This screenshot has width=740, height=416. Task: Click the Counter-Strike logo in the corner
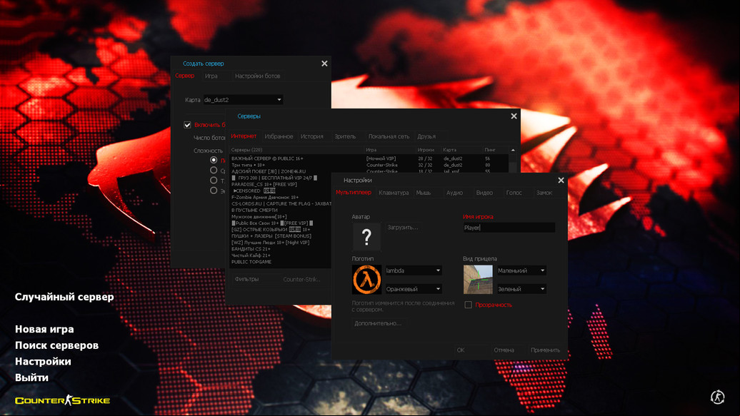(62, 400)
